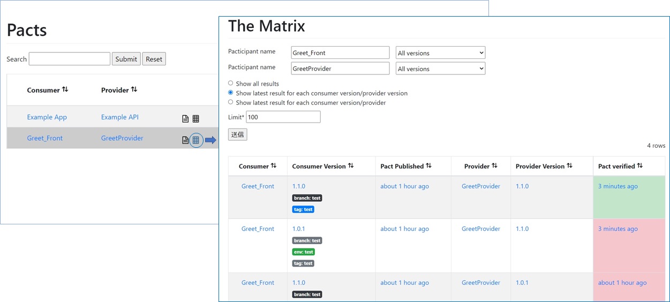Viewport: 670px width, 302px height.
Task: Select 'Show all results' radio option
Action: tap(231, 83)
